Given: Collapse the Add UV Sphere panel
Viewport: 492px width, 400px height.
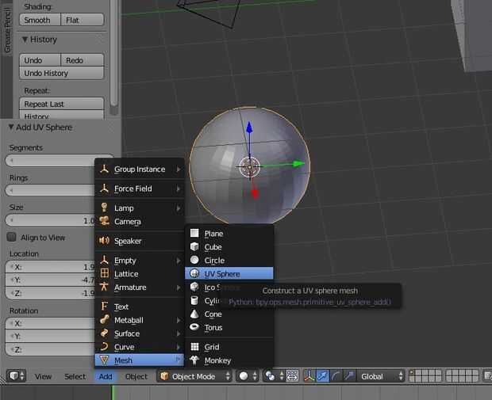Looking at the screenshot, I should click(x=11, y=127).
